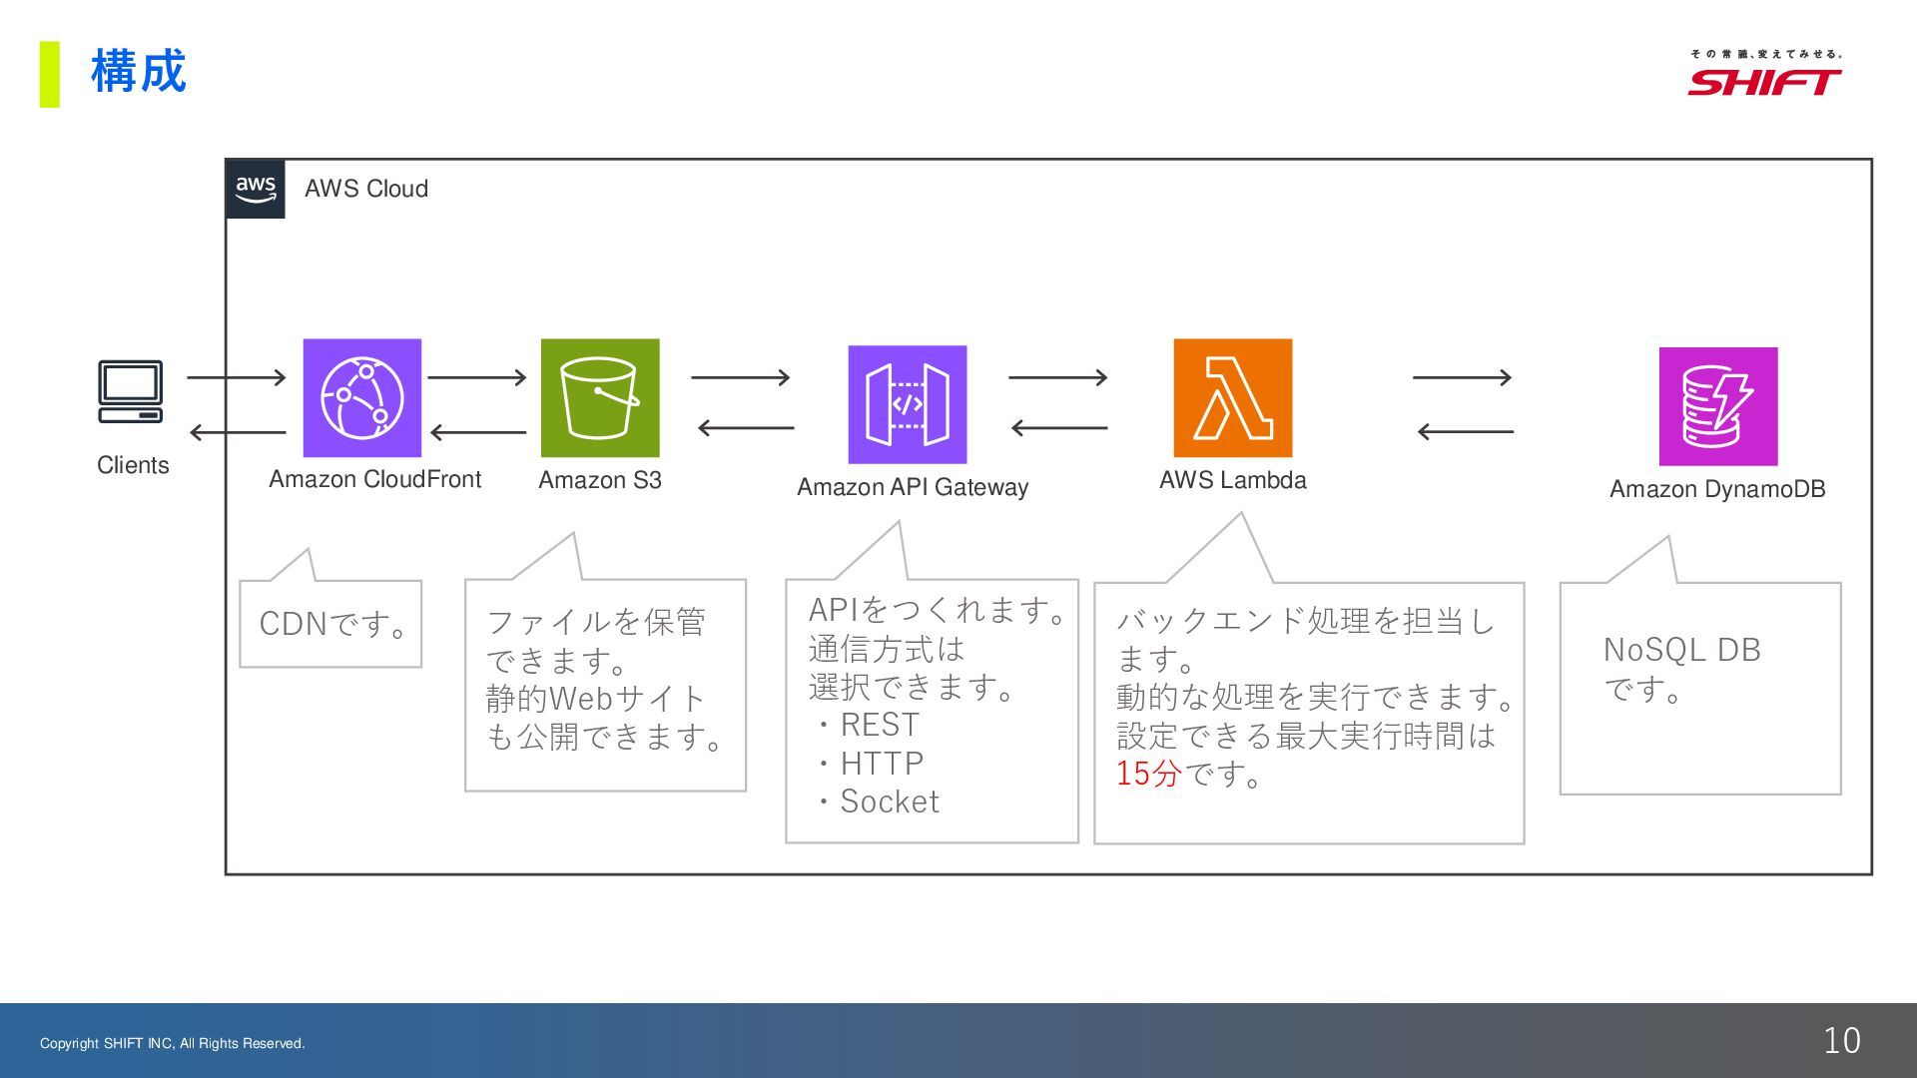This screenshot has height=1078, width=1917.
Task: Select the Amazon DynamoDB icon
Action: 1717,406
